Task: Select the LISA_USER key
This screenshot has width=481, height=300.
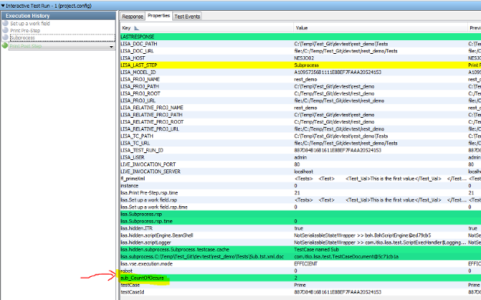Action: 132,158
